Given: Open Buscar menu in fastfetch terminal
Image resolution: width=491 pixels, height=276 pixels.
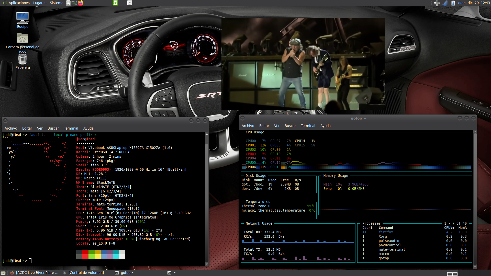Looking at the screenshot, I should point(53,128).
